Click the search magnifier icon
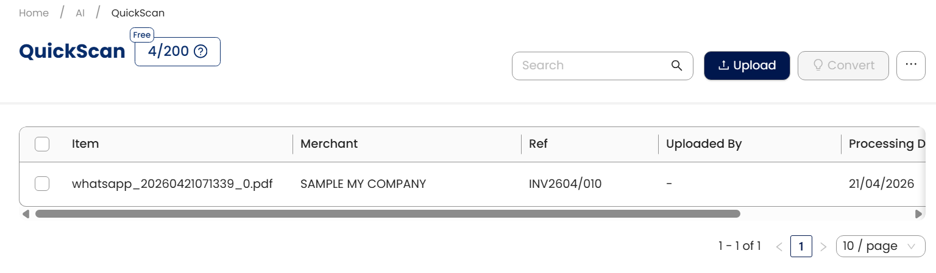Viewport: 936px width, 273px height. tap(676, 66)
